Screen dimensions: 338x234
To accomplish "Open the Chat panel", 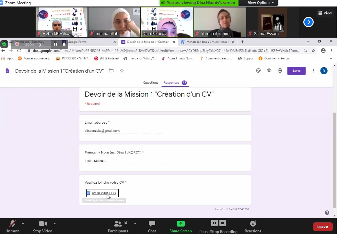I will point(152,224).
